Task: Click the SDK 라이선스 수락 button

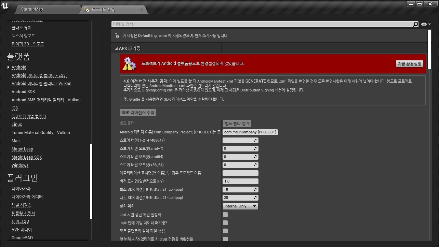Action: (x=138, y=112)
